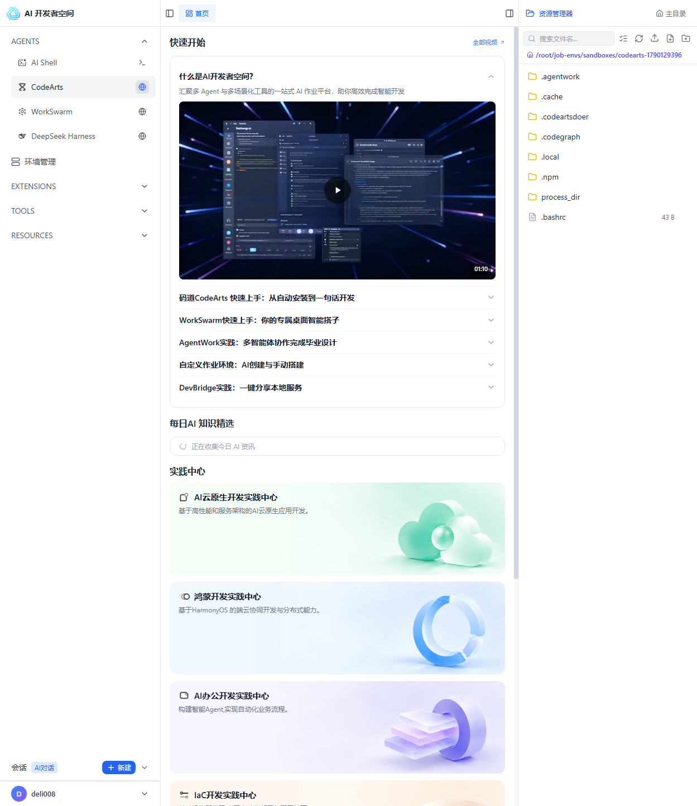Open the .codeartsdoer folder
The height and width of the screenshot is (806, 697).
click(608, 117)
